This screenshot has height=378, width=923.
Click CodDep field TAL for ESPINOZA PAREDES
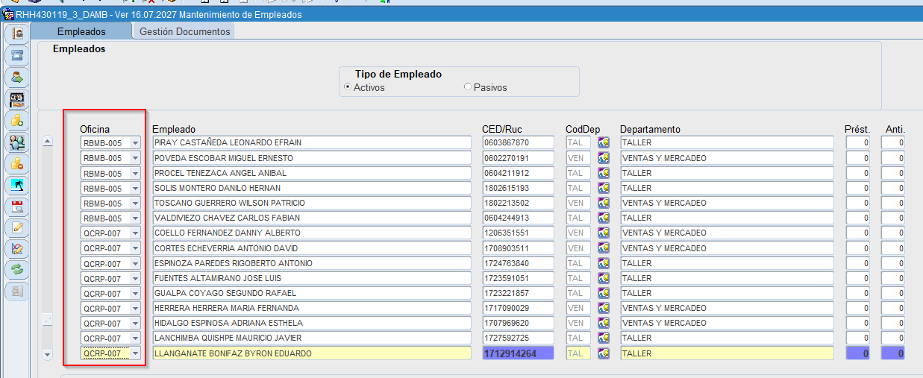coord(578,263)
